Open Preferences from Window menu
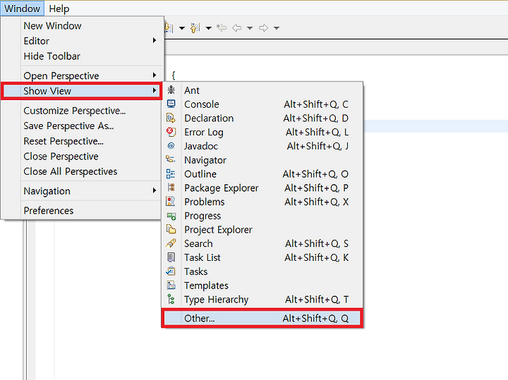 tap(81, 210)
